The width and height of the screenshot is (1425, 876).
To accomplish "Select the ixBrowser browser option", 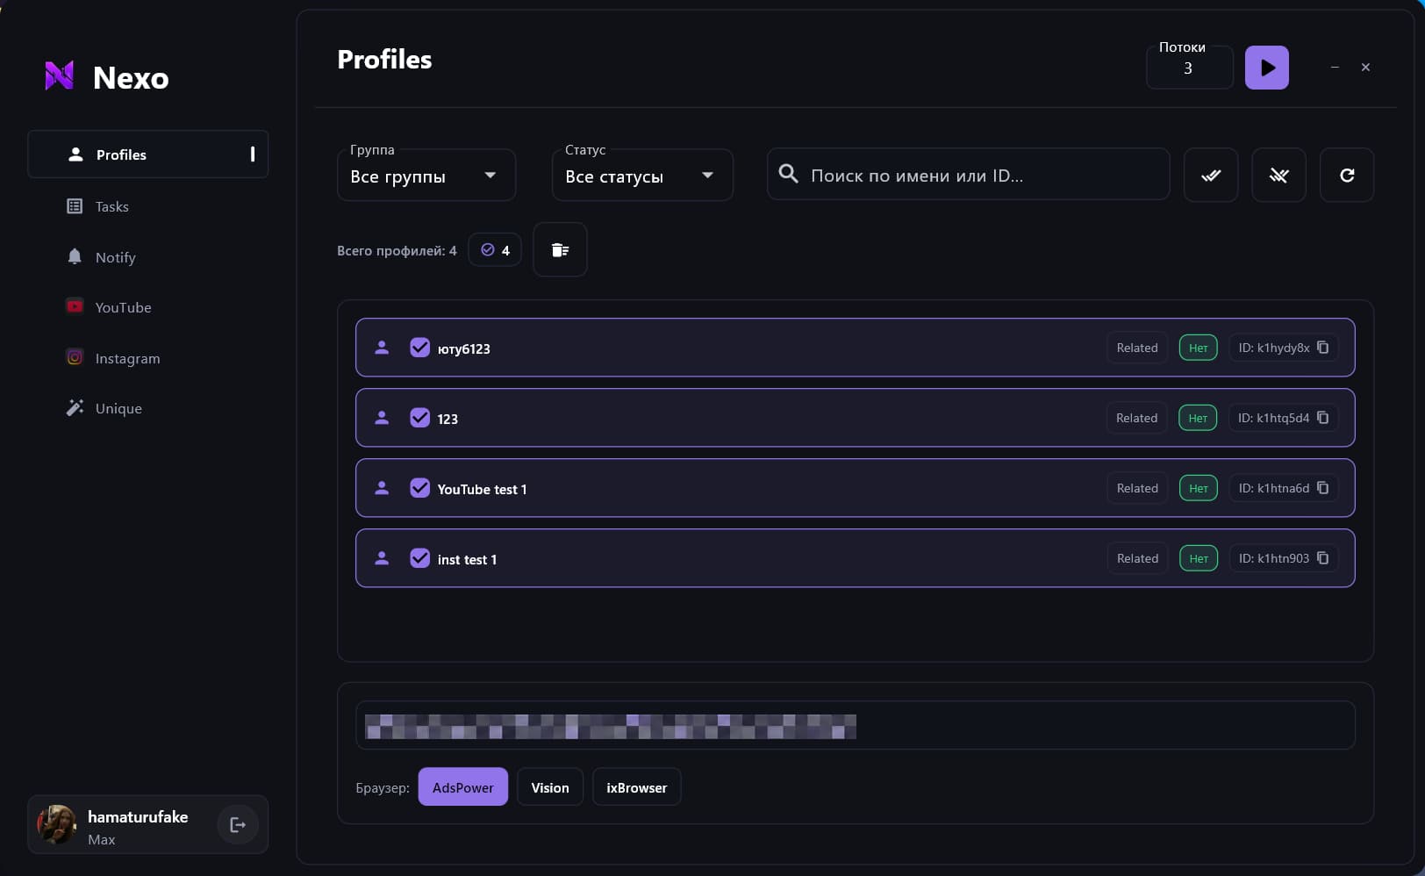I will click(636, 787).
